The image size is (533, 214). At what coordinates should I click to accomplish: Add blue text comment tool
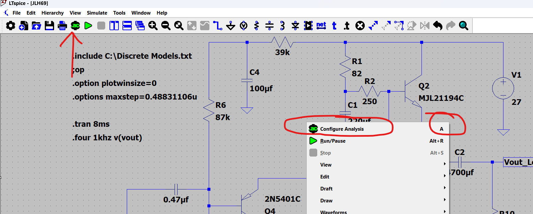point(334,26)
